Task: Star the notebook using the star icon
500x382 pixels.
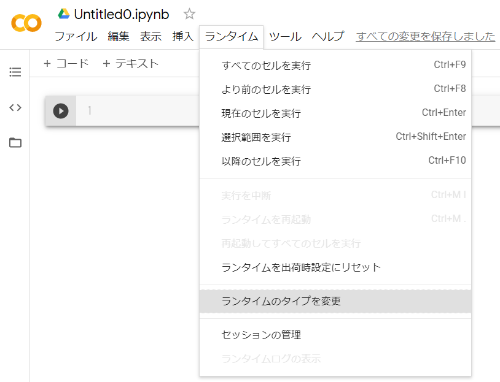Action: tap(188, 13)
